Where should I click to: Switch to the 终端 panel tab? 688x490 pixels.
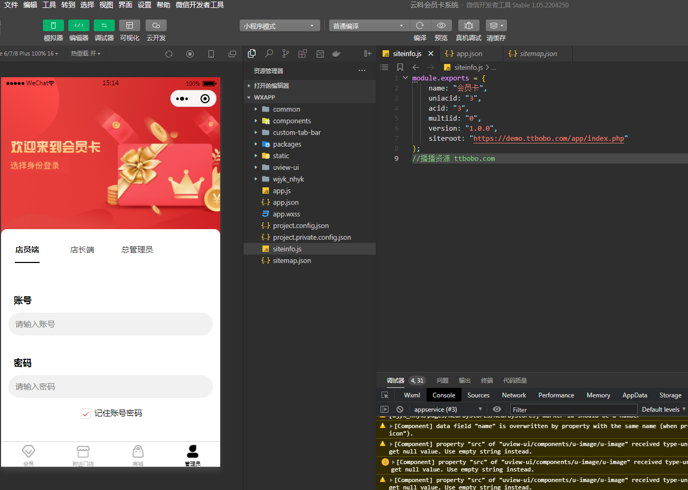tap(487, 380)
